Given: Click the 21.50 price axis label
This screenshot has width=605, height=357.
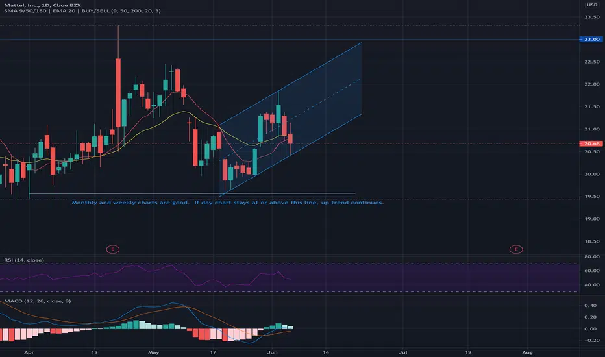Looking at the screenshot, I should pos(591,107).
